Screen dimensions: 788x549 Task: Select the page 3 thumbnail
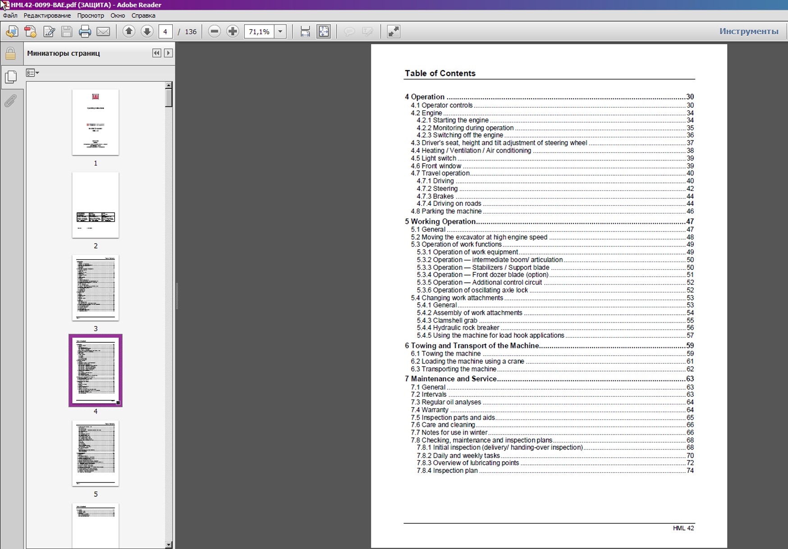[96, 288]
